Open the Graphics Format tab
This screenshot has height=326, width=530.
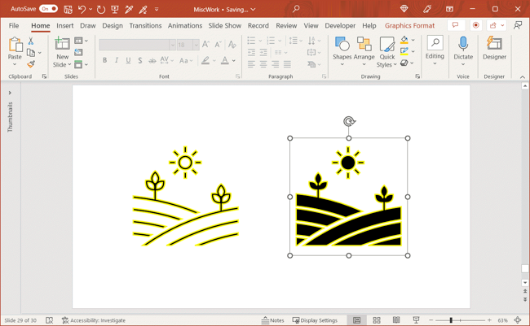point(409,25)
